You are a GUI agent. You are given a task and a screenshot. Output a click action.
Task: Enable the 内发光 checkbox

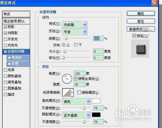(6, 45)
